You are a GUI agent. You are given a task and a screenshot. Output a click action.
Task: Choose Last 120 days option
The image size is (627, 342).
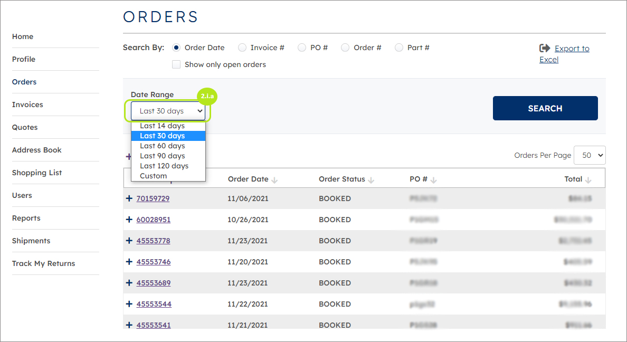(x=168, y=166)
